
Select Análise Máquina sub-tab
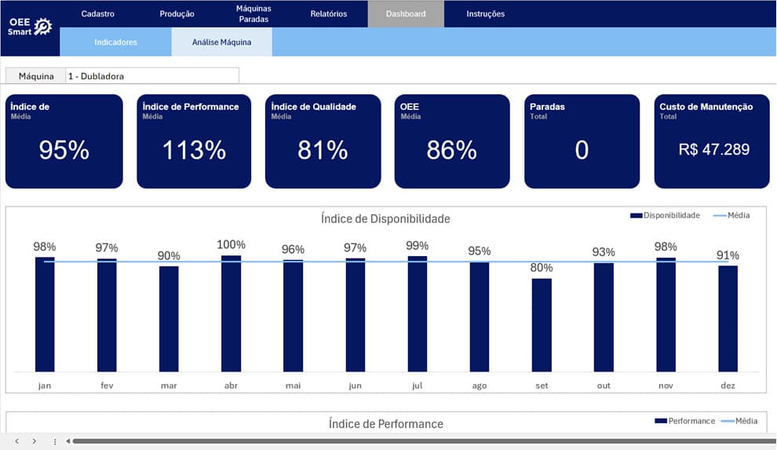[x=221, y=42]
